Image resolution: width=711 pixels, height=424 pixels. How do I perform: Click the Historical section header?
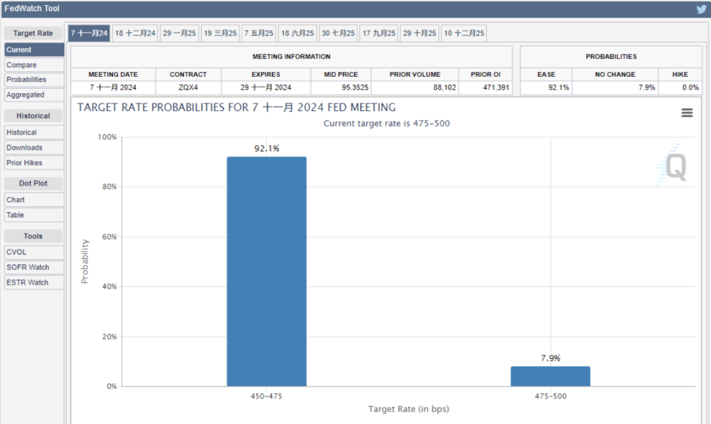pyautogui.click(x=33, y=116)
